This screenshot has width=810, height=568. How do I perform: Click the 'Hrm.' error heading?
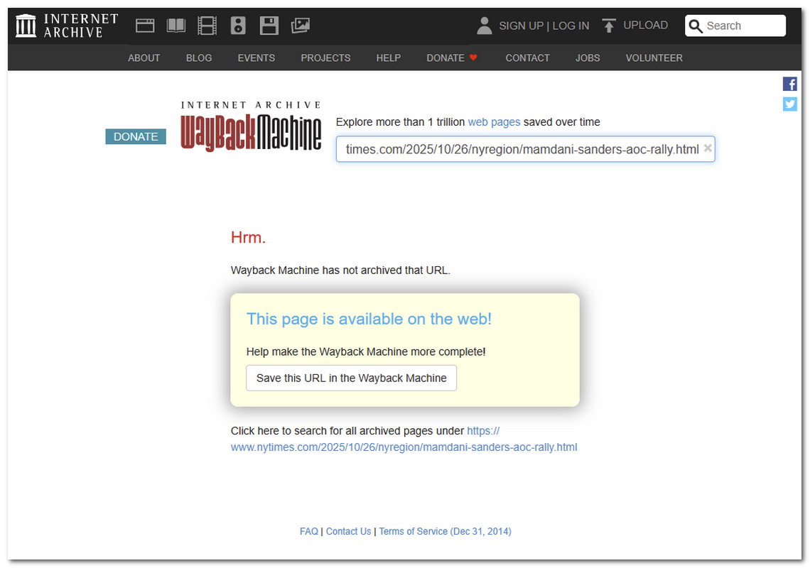click(x=248, y=238)
